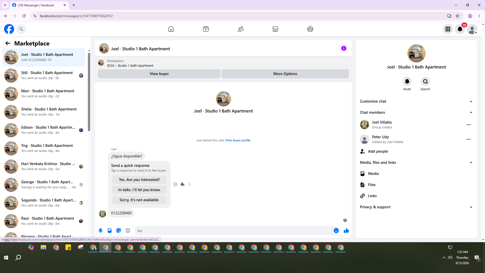This screenshot has width=485, height=273.
Task: Collapse the Chat members section
Action: pos(416,112)
